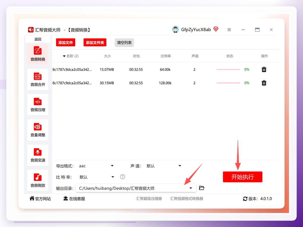
Task: Click the 时长 column header
Action: 136,56
